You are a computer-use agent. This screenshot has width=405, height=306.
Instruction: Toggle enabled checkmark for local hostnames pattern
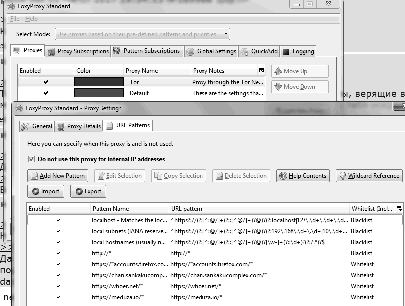[x=58, y=242]
